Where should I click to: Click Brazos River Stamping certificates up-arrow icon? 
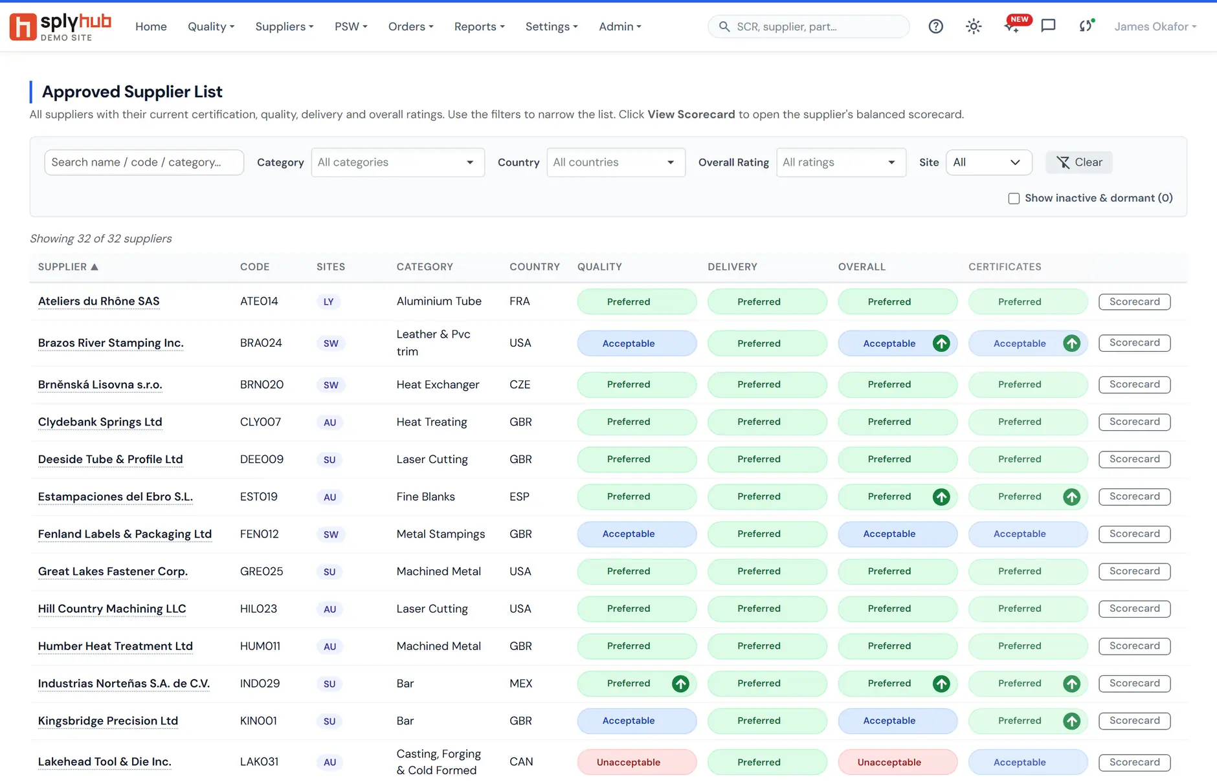coord(1071,343)
